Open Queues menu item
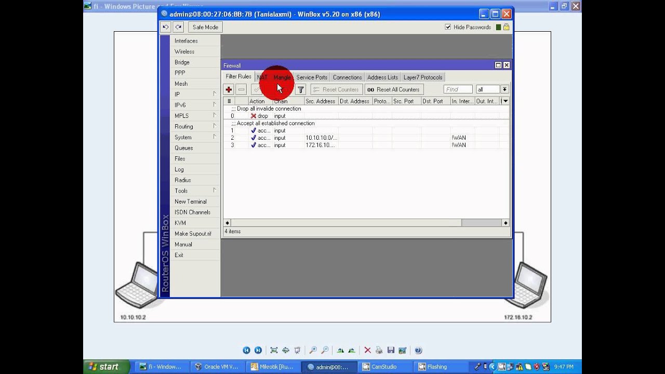Image resolution: width=665 pixels, height=374 pixels. pyautogui.click(x=195, y=148)
